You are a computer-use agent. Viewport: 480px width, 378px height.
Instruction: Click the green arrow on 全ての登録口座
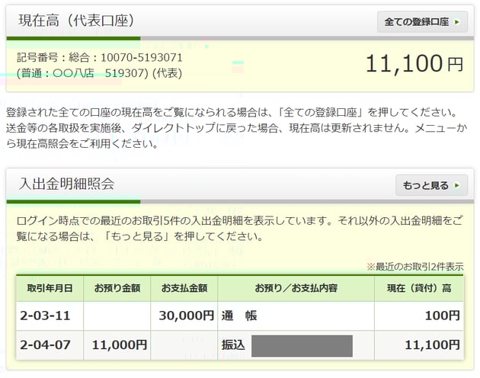click(456, 22)
